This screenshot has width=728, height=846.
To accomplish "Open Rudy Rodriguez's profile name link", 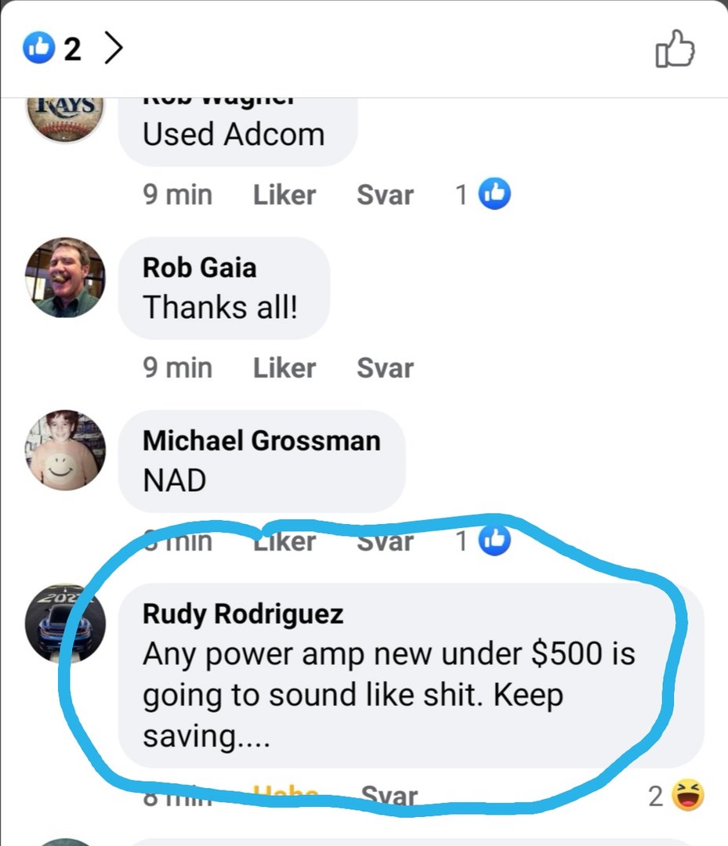I will pyautogui.click(x=243, y=614).
